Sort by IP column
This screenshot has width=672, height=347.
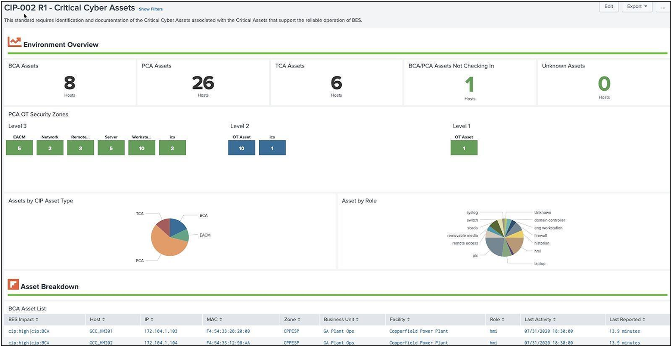tap(149, 319)
